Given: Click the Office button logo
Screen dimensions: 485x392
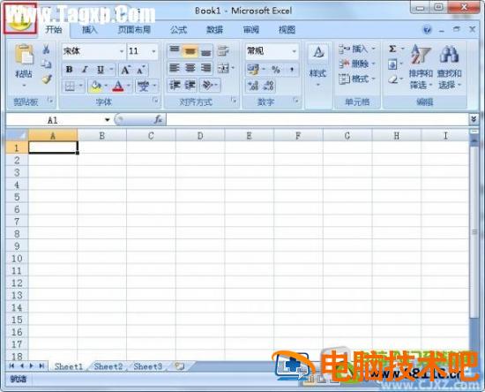Looking at the screenshot, I should click(x=19, y=19).
